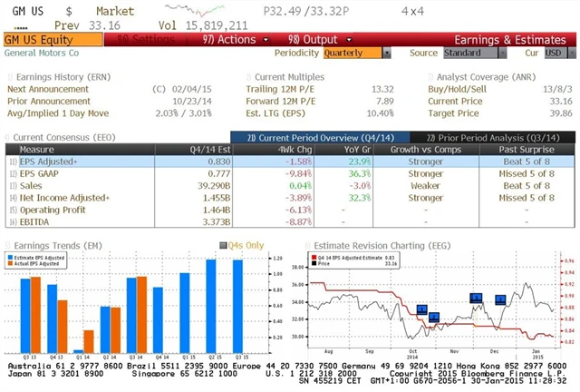The width and height of the screenshot is (580, 392).
Task: Click the rightmost blue event marker on chart
Action: [x=499, y=299]
